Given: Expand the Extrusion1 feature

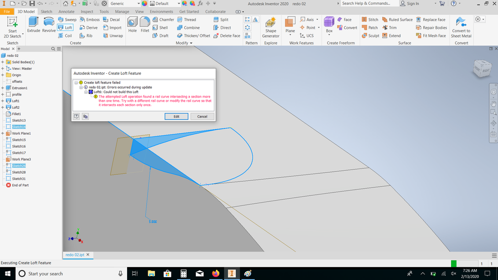Looking at the screenshot, I should coord(2,88).
